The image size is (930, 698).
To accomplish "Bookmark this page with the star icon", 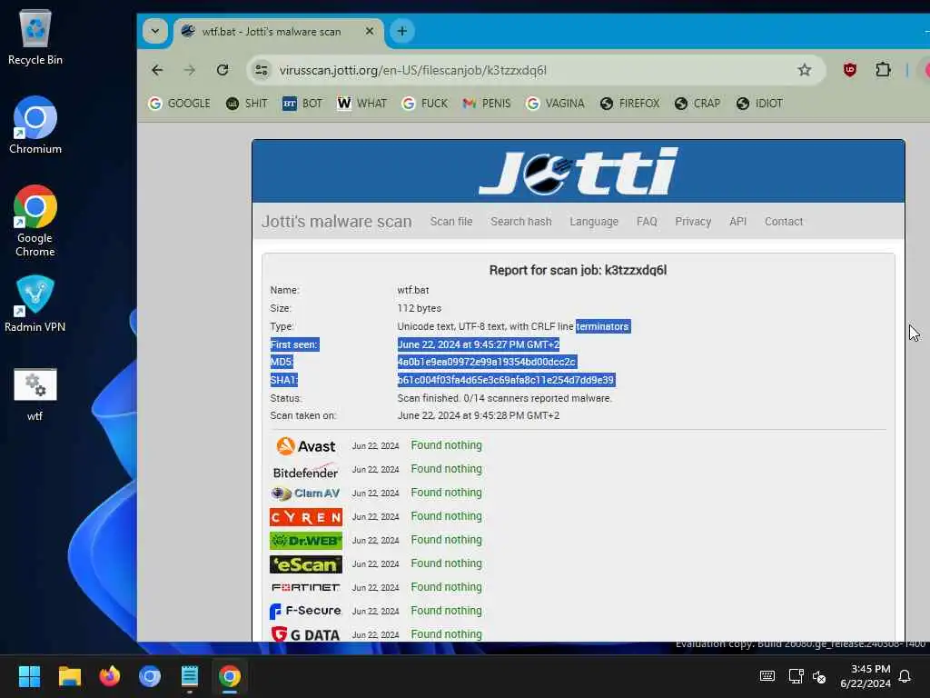I will pyautogui.click(x=805, y=70).
